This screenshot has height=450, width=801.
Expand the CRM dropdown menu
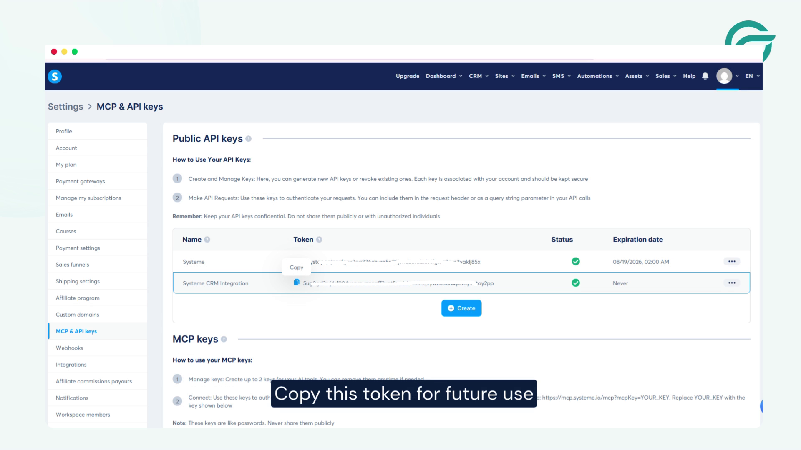(x=479, y=76)
